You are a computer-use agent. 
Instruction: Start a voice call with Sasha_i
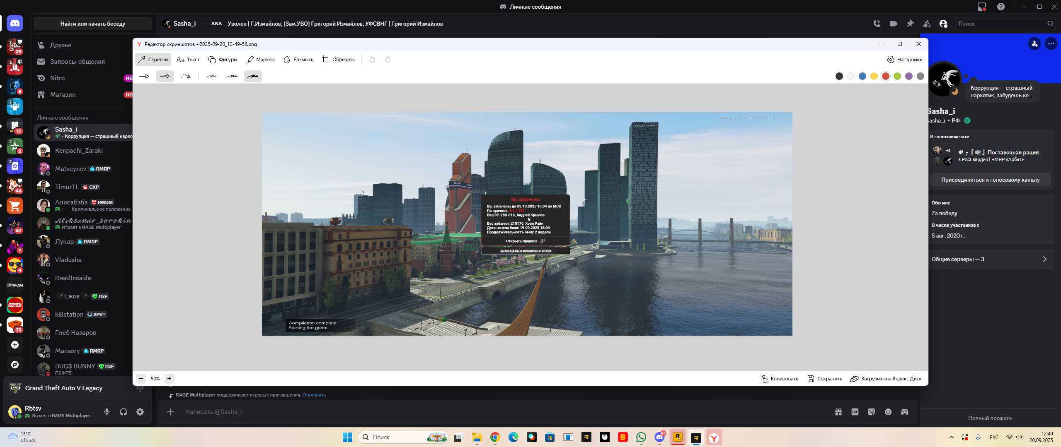click(x=877, y=24)
